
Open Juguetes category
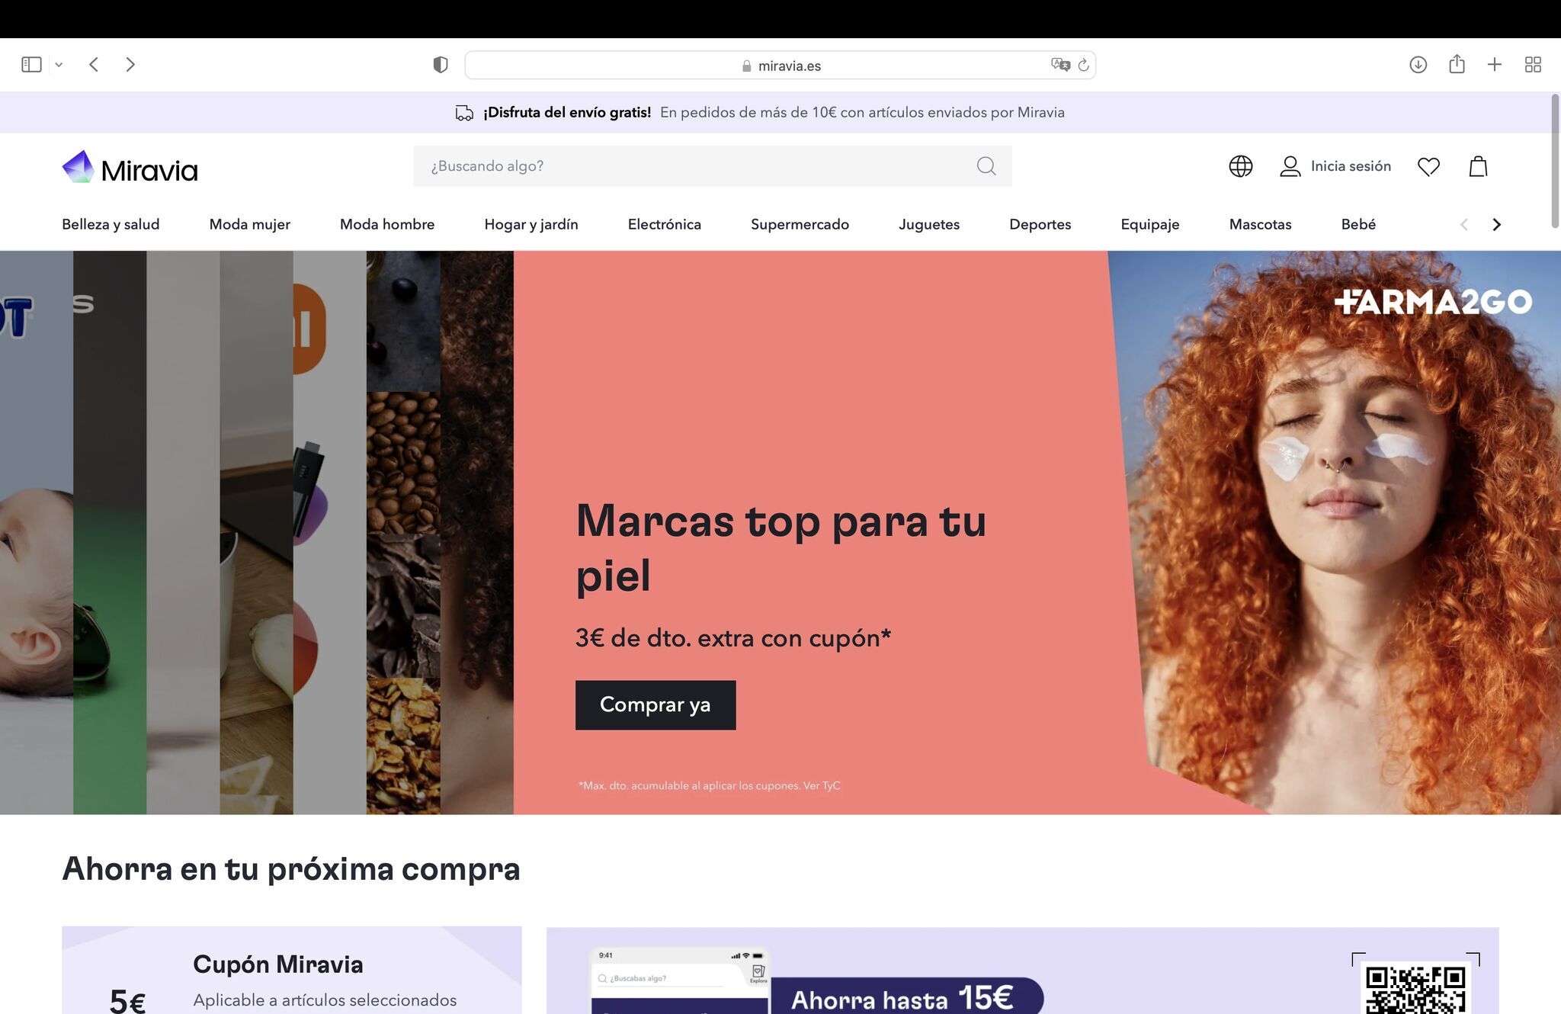tap(929, 224)
